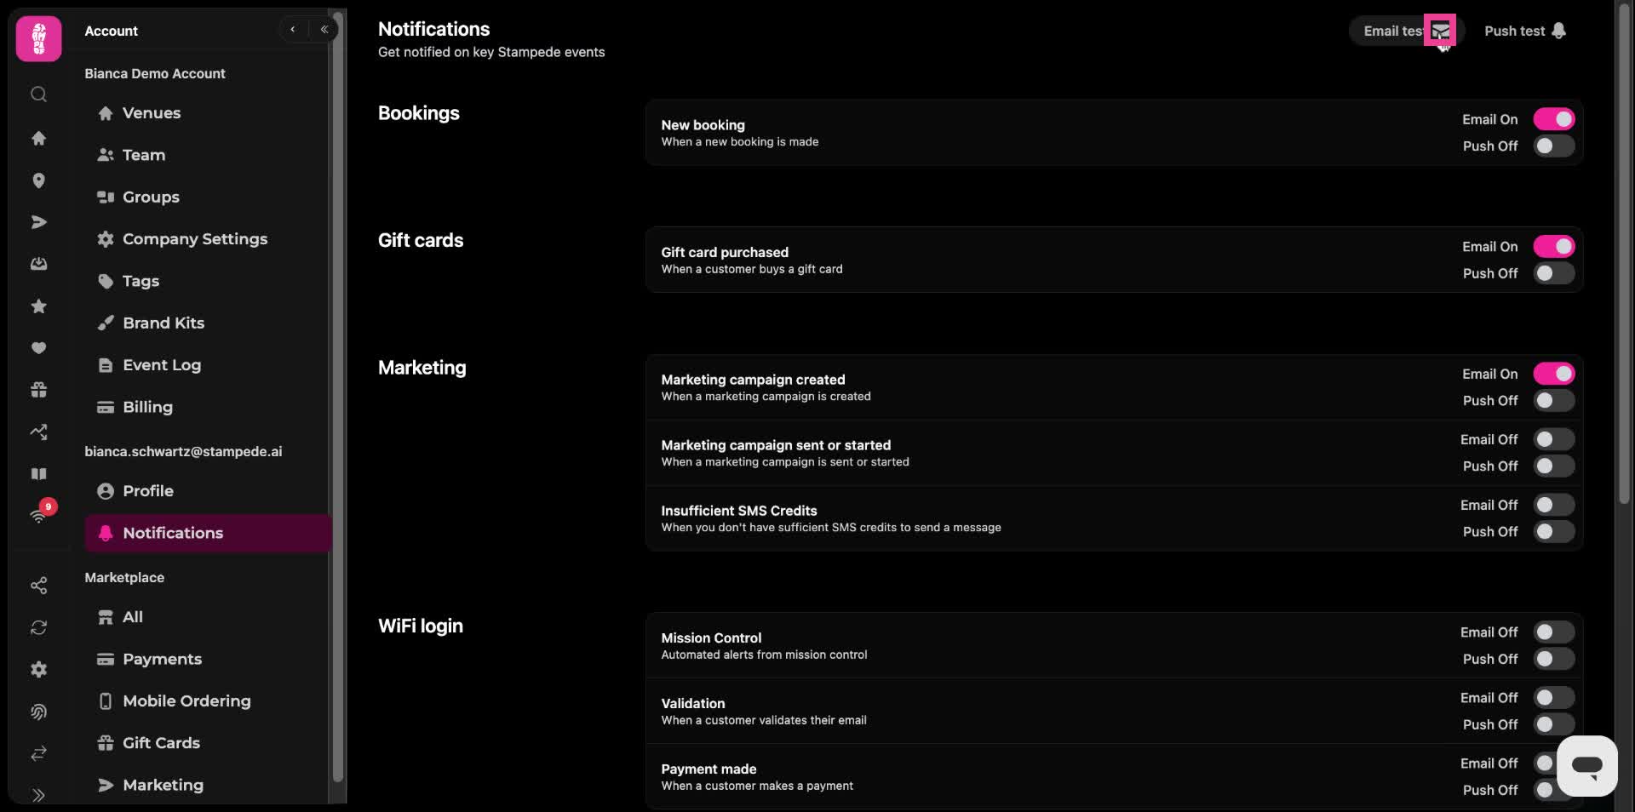Viewport: 1635px width, 812px height.
Task: Open the star reviews icon in left rail
Action: [38, 306]
